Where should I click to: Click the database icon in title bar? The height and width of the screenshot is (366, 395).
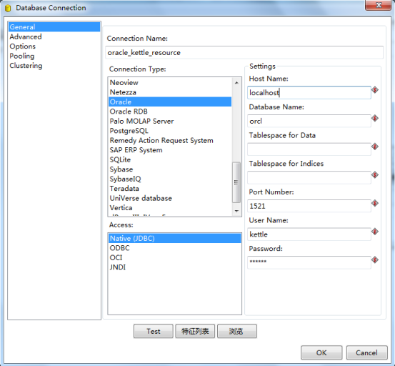click(8, 9)
